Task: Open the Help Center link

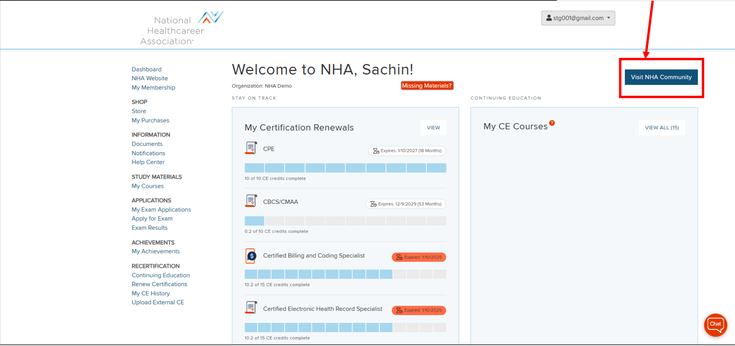Action: (148, 162)
